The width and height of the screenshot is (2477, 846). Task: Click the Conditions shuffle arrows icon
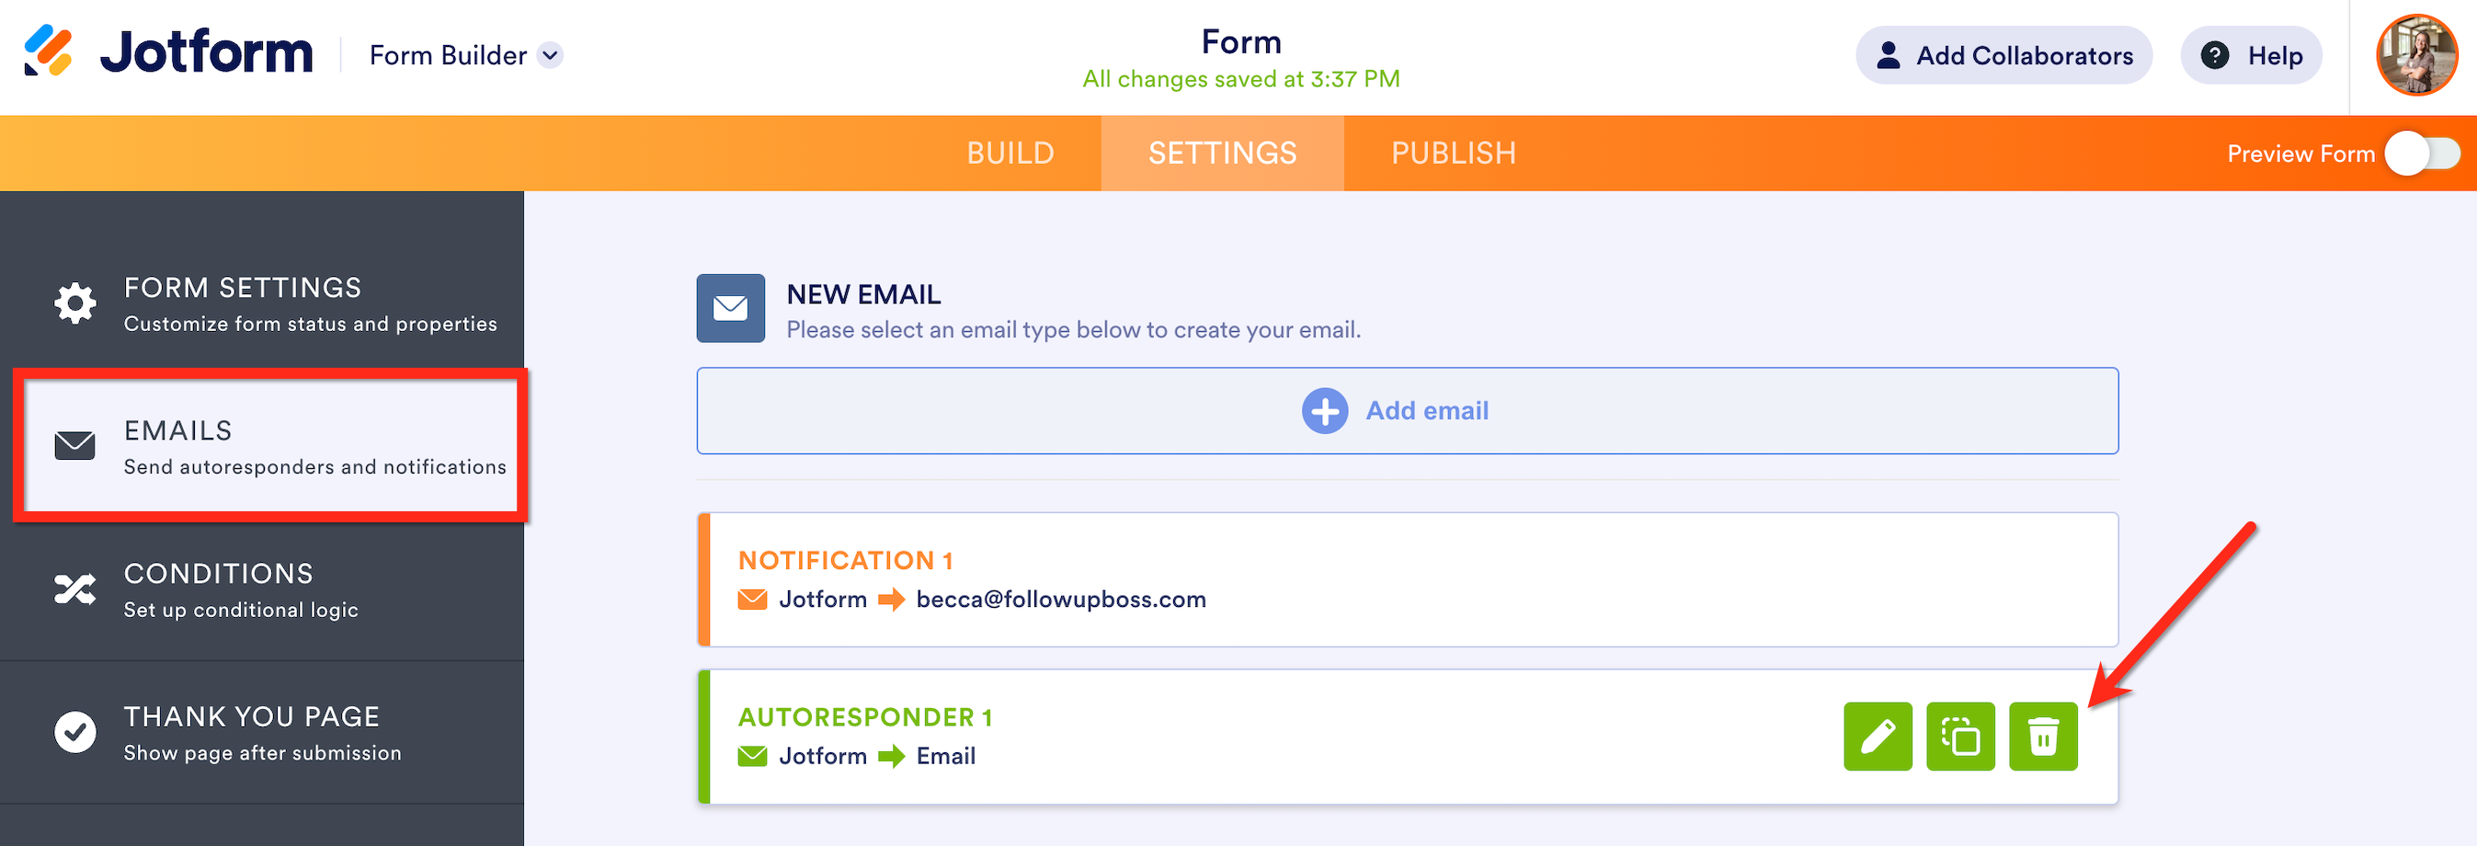coord(75,589)
